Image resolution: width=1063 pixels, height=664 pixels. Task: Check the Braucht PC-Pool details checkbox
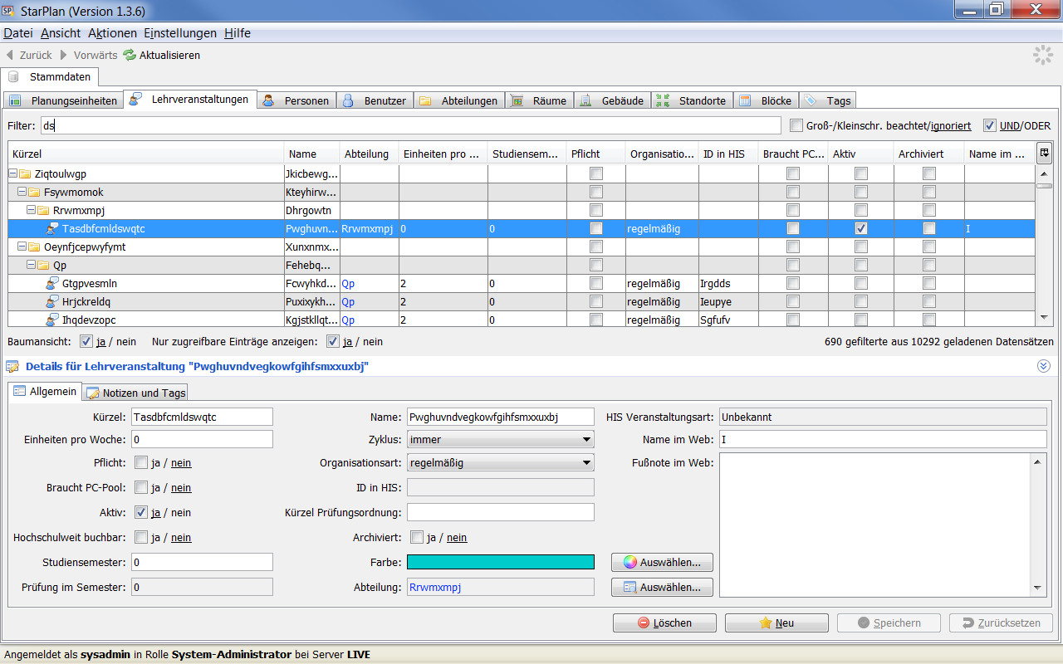point(141,488)
